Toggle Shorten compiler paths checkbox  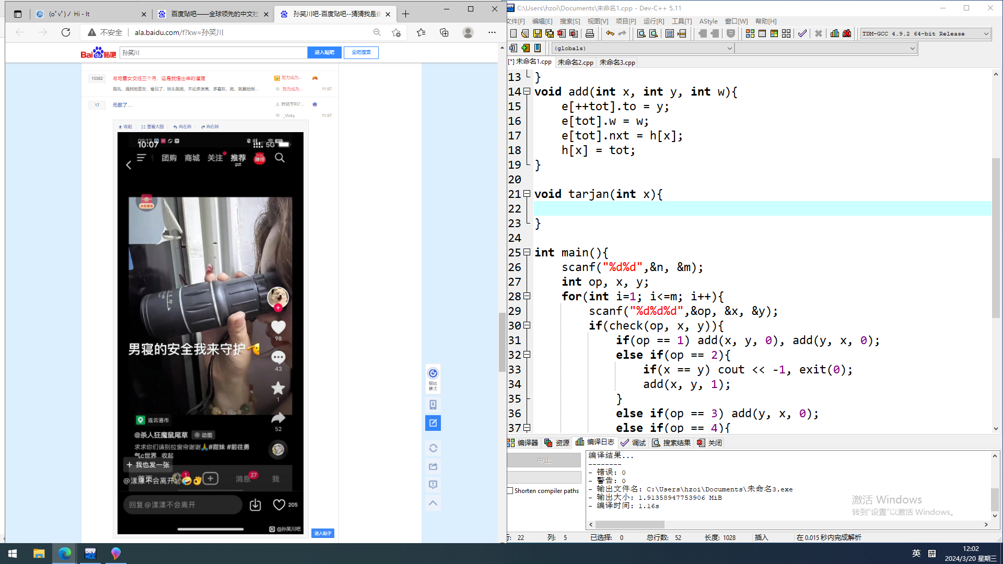click(x=510, y=491)
